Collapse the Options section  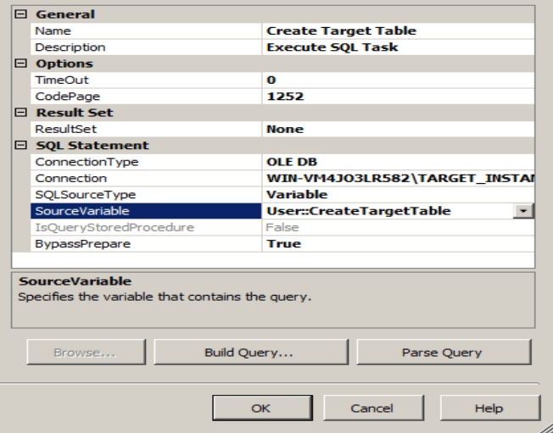(21, 64)
